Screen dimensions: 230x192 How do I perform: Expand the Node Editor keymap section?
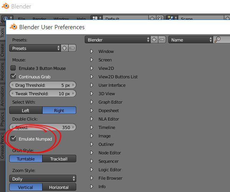(92, 152)
